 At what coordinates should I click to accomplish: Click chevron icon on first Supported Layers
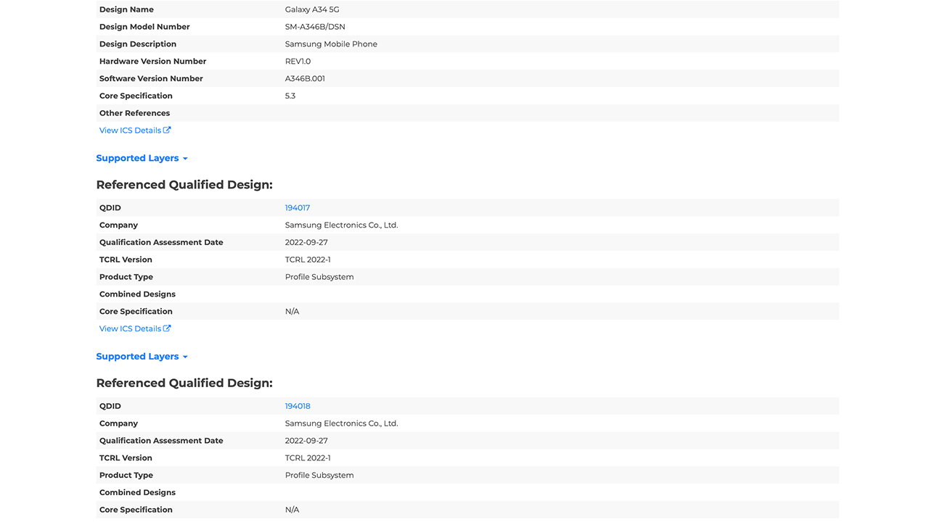pyautogui.click(x=187, y=158)
